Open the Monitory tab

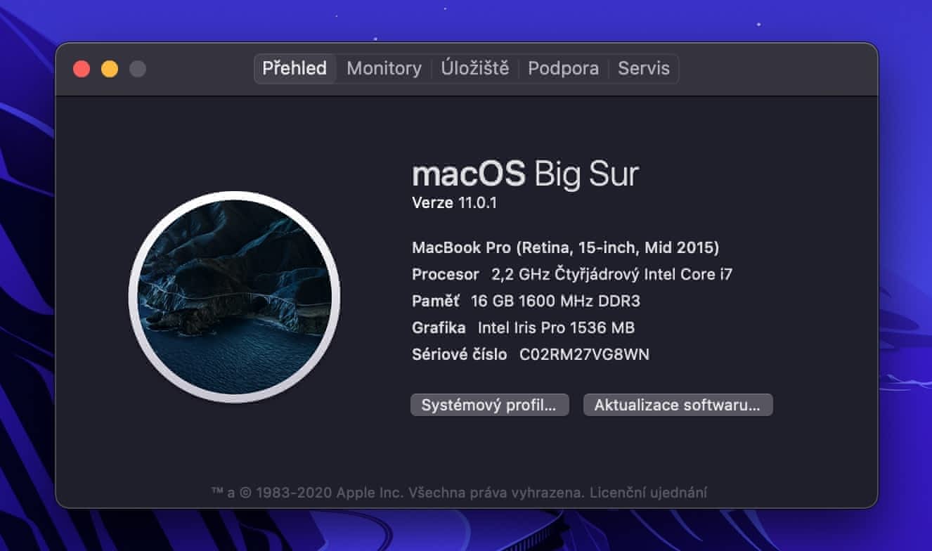(384, 69)
